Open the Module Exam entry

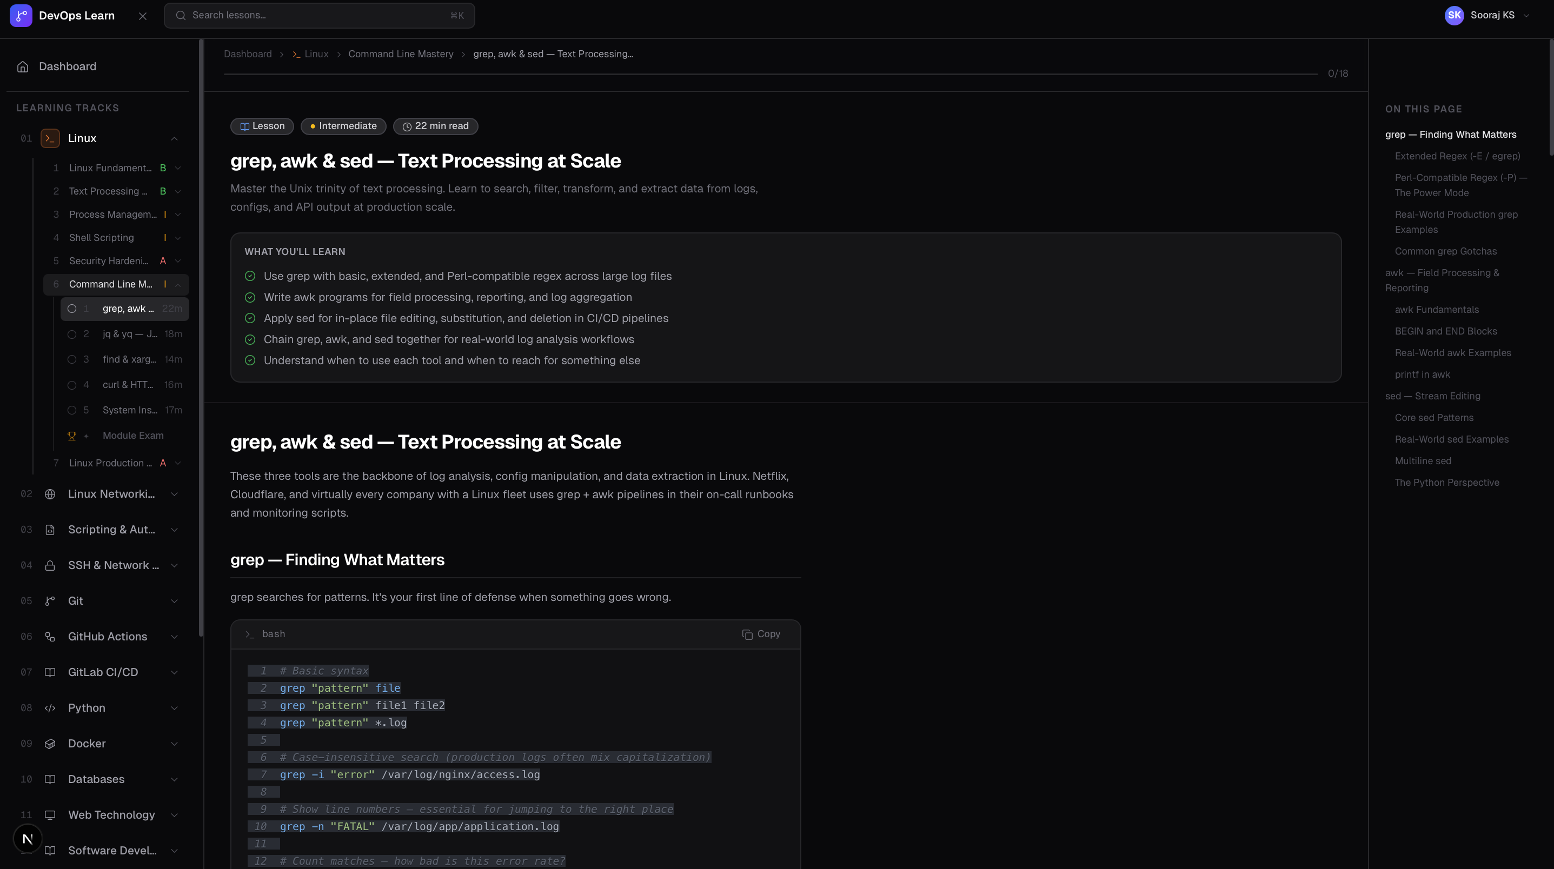click(x=124, y=436)
